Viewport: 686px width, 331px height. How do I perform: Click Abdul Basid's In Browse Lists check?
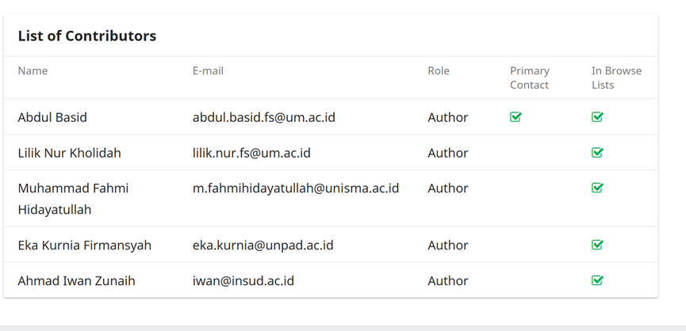[597, 116]
